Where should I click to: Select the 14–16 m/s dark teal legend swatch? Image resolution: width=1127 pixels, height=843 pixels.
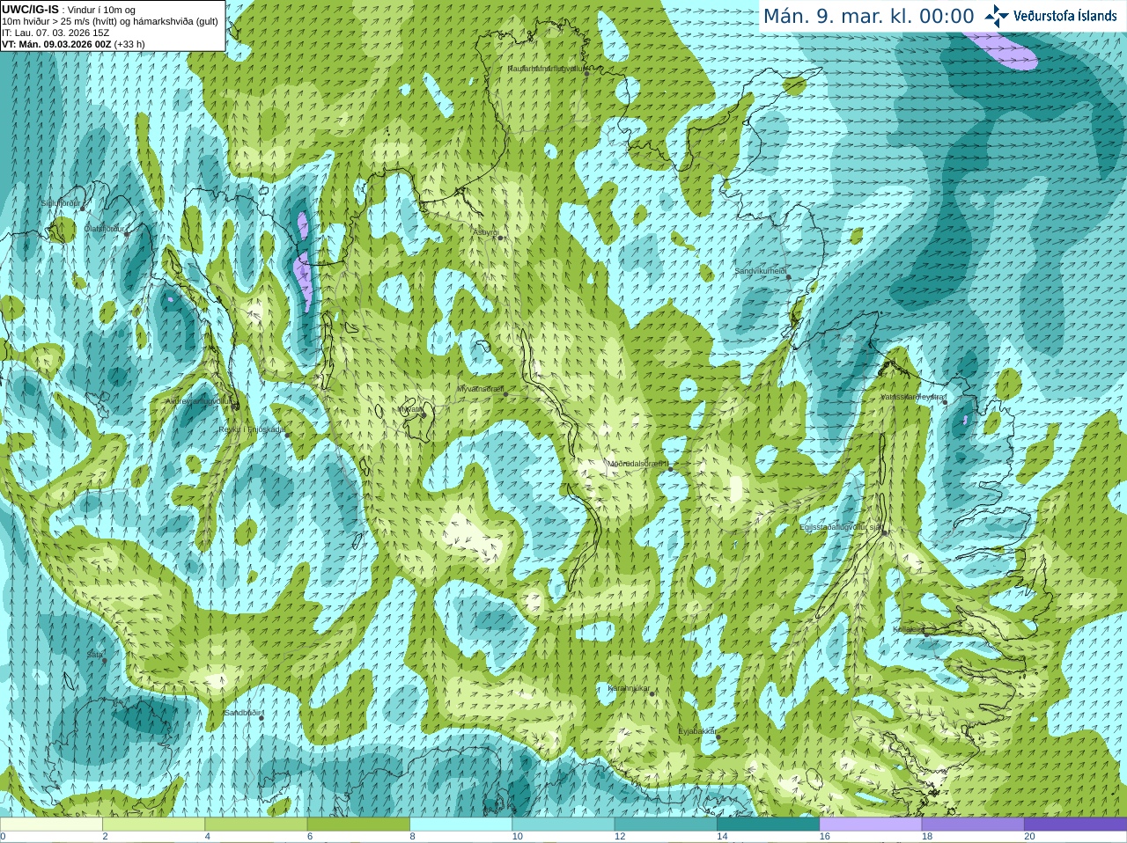pos(769,825)
